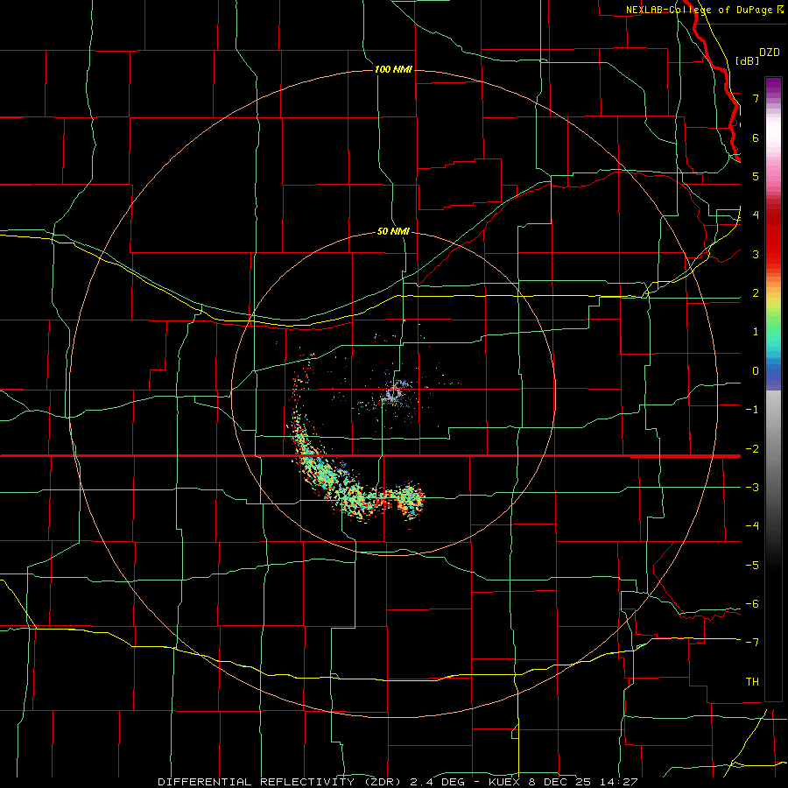The image size is (788, 788).
Task: Click the 50 NMI range ring label
Action: coord(393,231)
